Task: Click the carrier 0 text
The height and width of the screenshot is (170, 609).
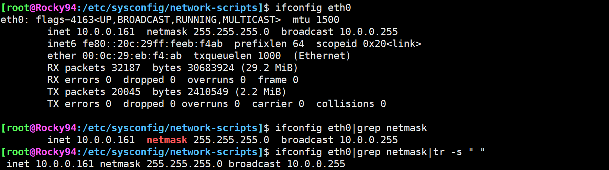Action: click(278, 104)
